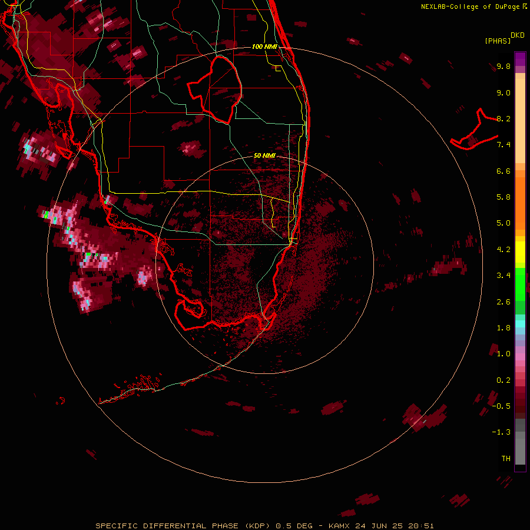Click the 3.4 value on color scale
The width and height of the screenshot is (530, 530).
pyautogui.click(x=503, y=276)
